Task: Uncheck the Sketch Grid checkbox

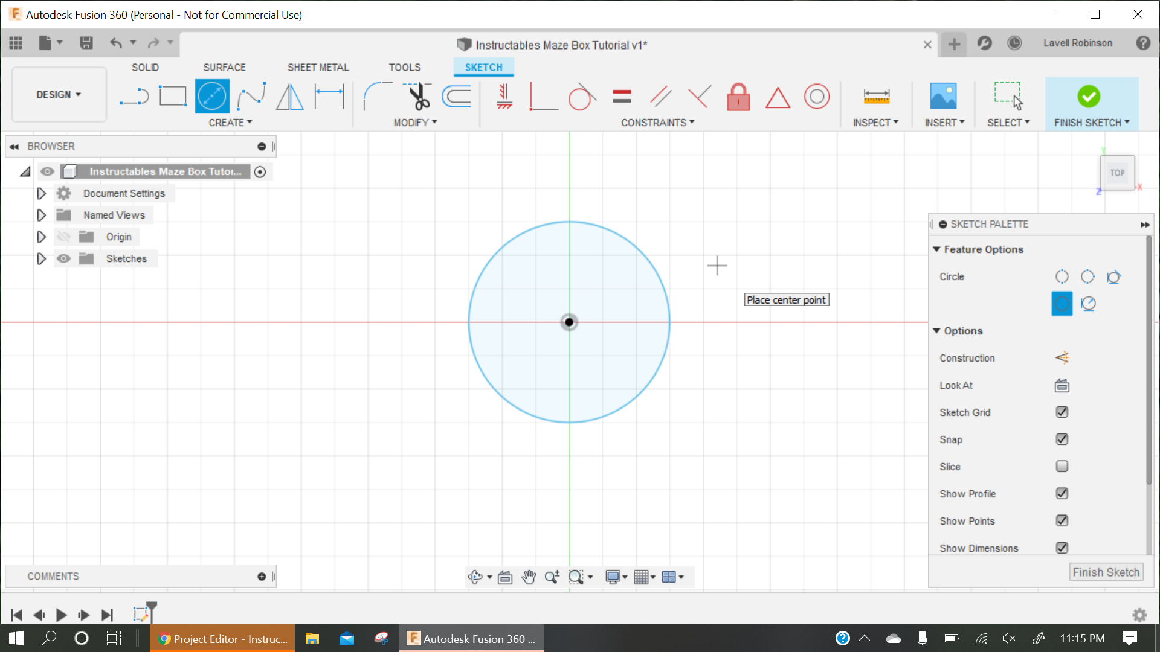Action: pos(1062,412)
